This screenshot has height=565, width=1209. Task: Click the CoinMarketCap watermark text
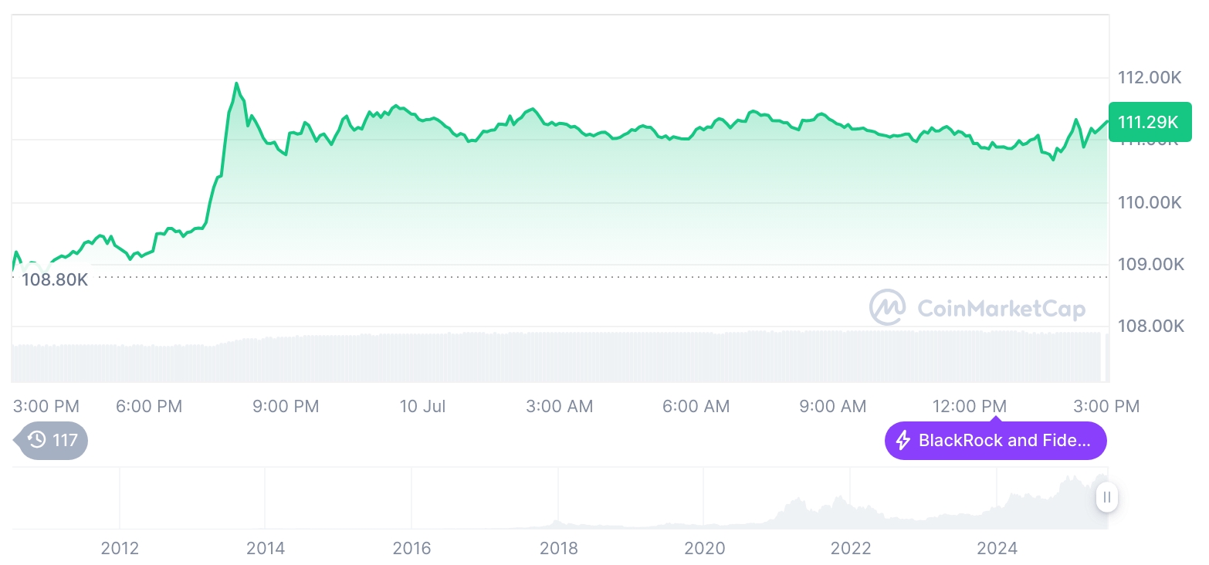coord(1001,309)
